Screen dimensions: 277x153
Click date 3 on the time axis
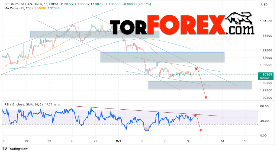click(x=142, y=141)
